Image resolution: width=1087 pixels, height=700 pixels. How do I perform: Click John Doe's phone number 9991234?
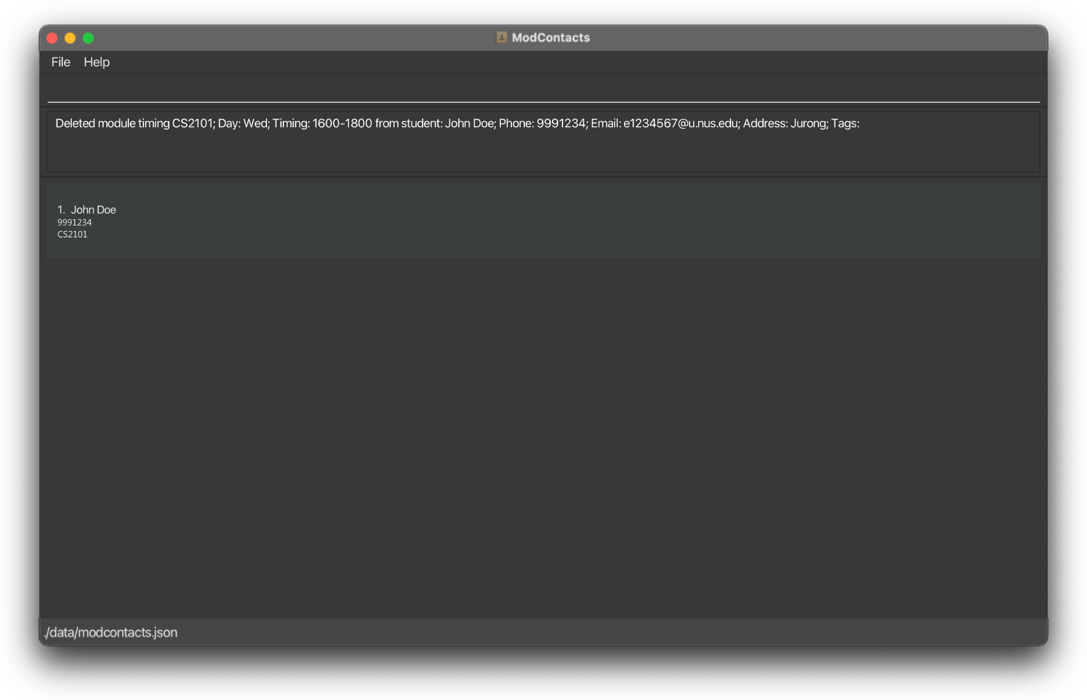point(74,222)
